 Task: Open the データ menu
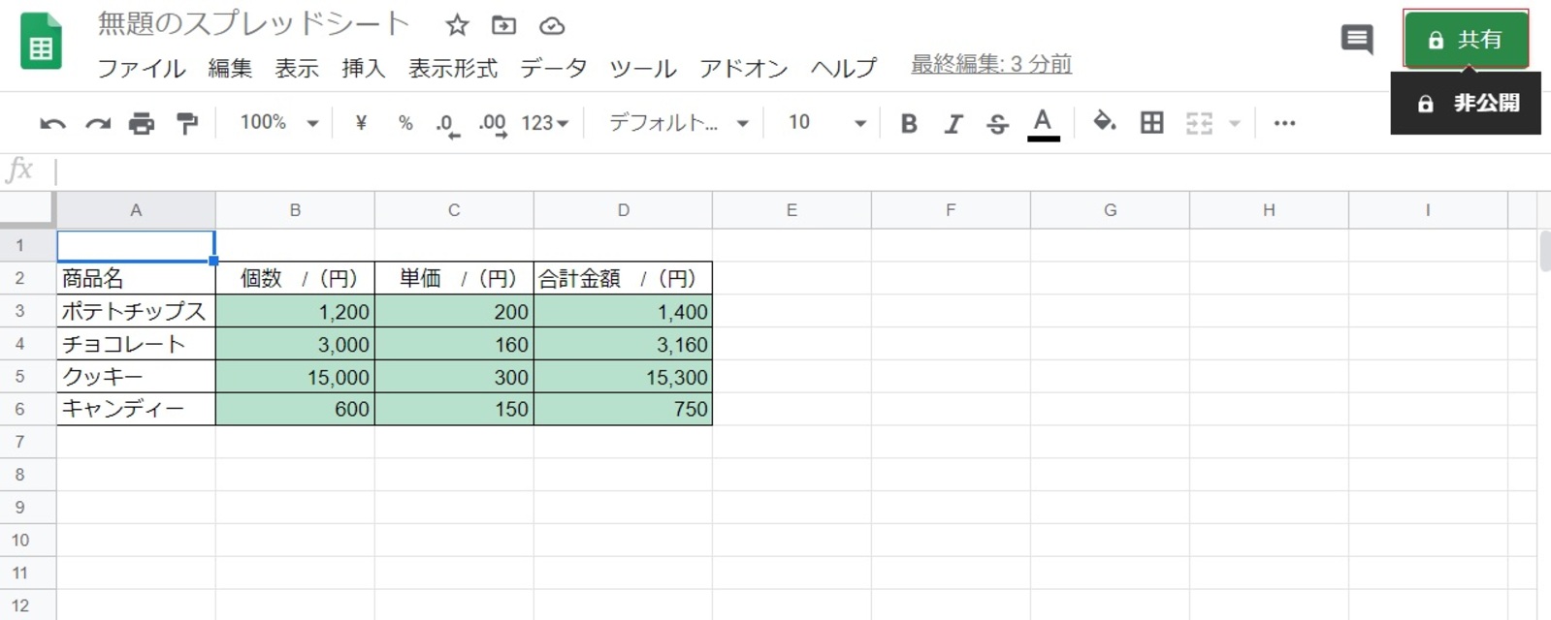tap(553, 69)
